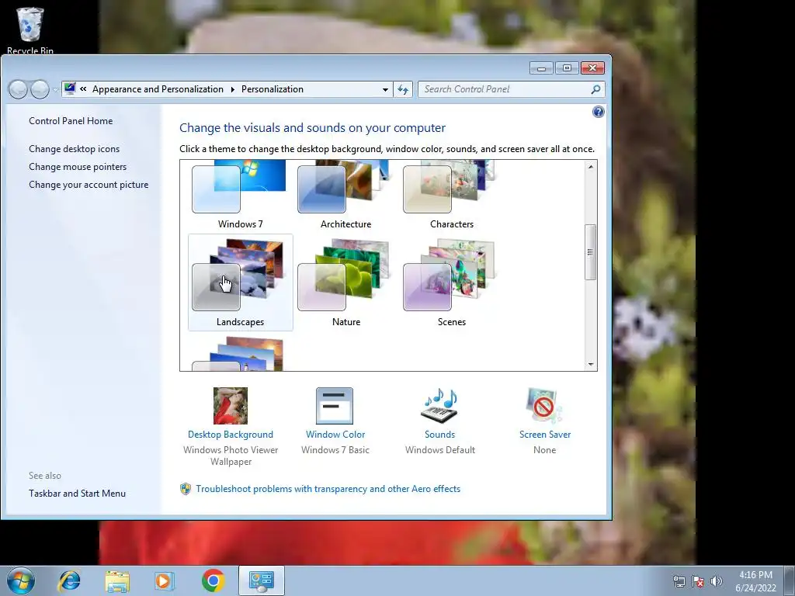
Task: Click the blue Help question mark icon
Action: 599,112
